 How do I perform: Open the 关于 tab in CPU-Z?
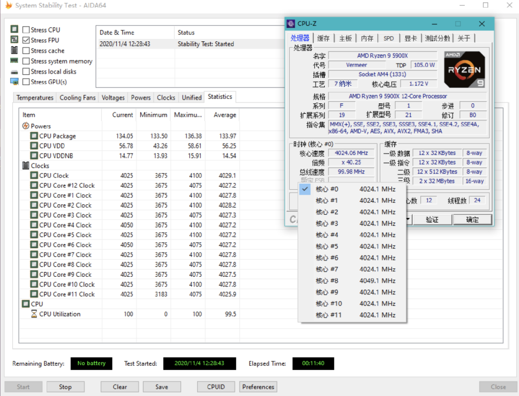point(464,38)
